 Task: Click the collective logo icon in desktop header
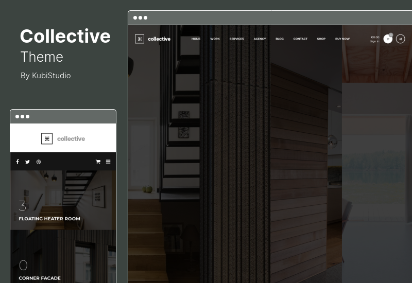pos(140,39)
